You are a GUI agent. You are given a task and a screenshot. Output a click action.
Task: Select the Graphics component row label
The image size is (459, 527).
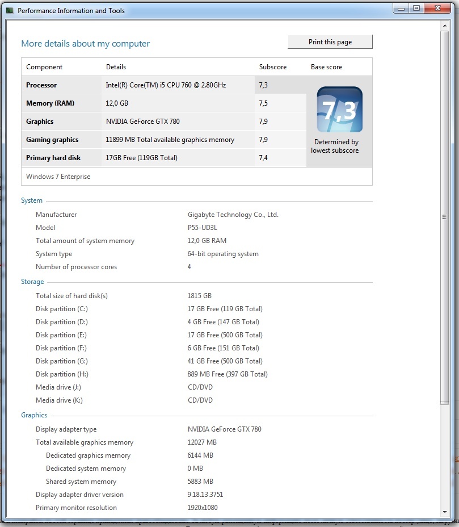40,122
